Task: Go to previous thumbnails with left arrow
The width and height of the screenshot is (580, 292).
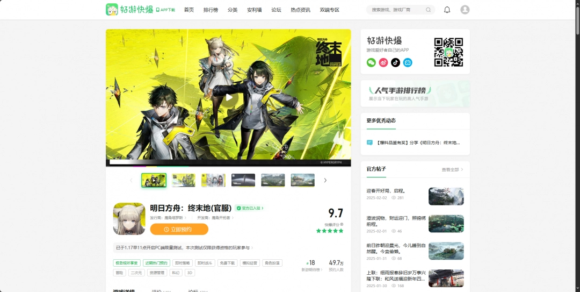Action: 132,180
